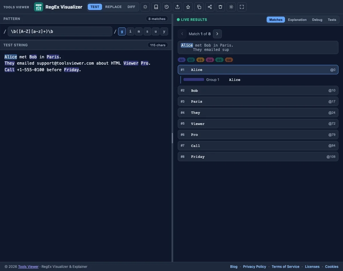Click the G2 group color chip
Screen dimensions: 343x271
[191, 60]
